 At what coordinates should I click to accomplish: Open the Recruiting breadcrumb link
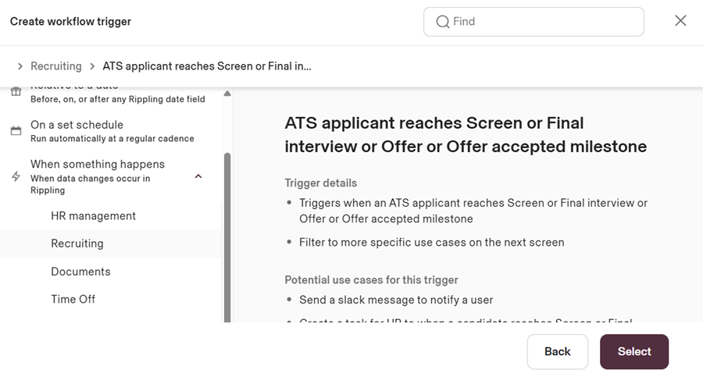pyautogui.click(x=56, y=66)
